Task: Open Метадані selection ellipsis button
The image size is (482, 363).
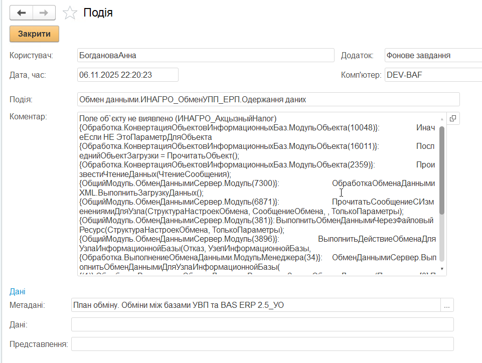Action: click(447, 305)
